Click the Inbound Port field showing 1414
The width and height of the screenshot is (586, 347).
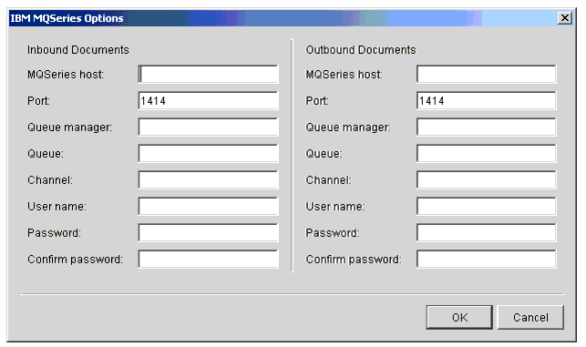208,100
